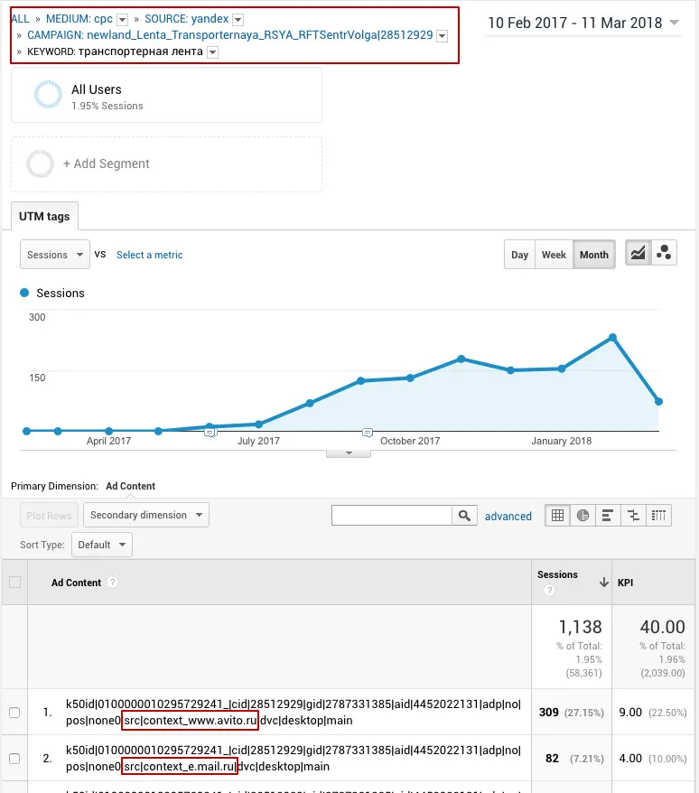The image size is (699, 793).
Task: Check the row 1 avito.ru checkbox
Action: click(x=14, y=713)
